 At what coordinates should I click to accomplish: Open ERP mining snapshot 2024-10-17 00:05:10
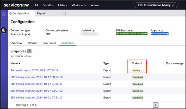click(x=37, y=77)
